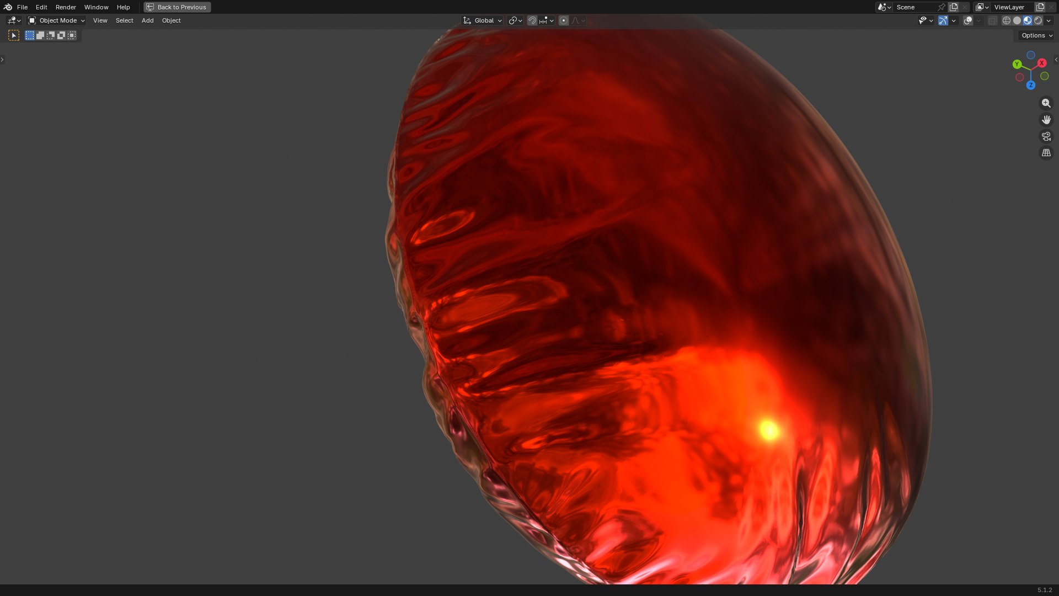Click the empty green negative Y gizmo circle

[1045, 76]
